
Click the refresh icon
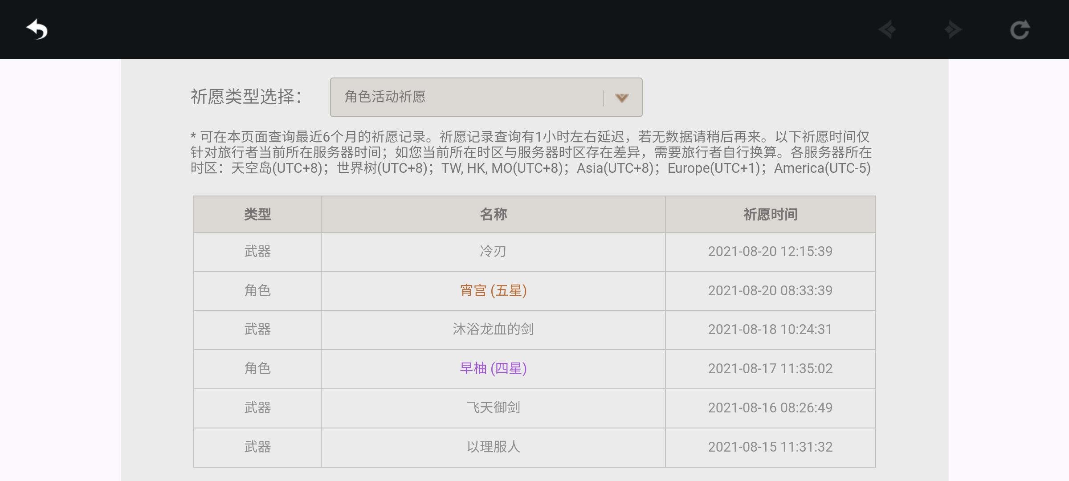[1020, 30]
